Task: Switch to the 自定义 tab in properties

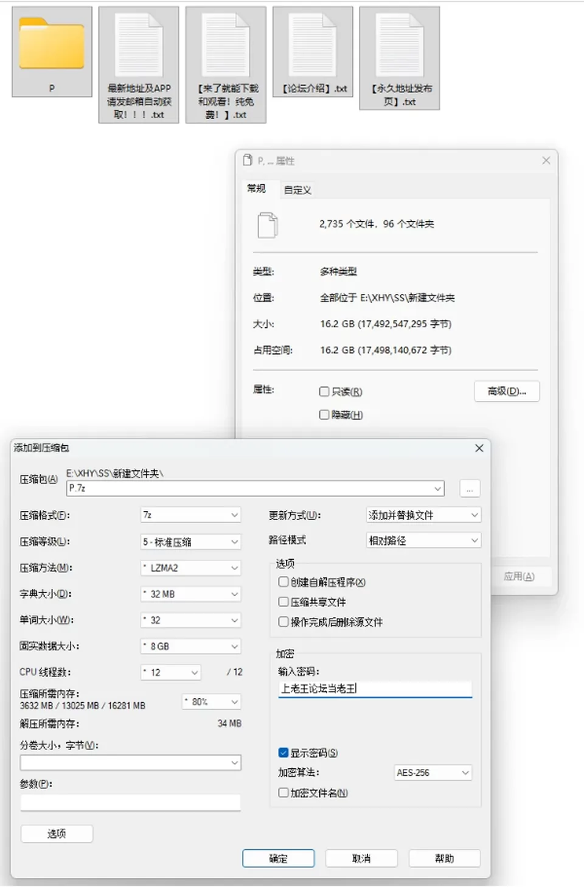Action: [x=297, y=190]
